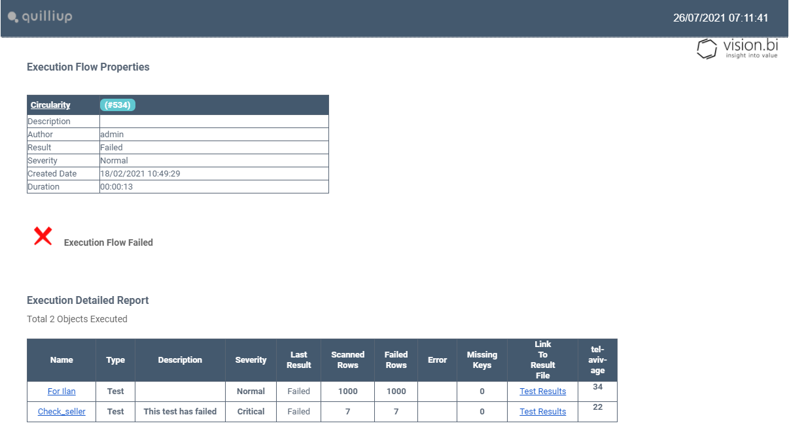Click the tel-aviv-age column header
The width and height of the screenshot is (789, 434).
click(x=598, y=360)
